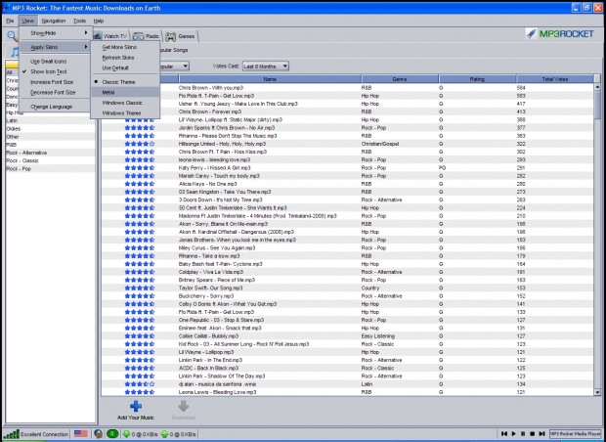The width and height of the screenshot is (606, 442).
Task: Open the partially hidden Popular dropdown
Action: [x=174, y=66]
